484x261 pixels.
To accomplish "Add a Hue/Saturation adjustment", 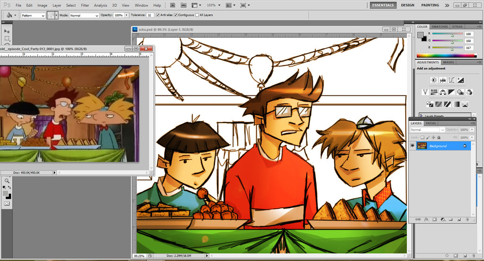I will [x=434, y=92].
